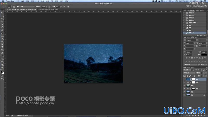Toggle Quick Mask mode icon
The width and height of the screenshot is (208, 117).
pos(2,76)
